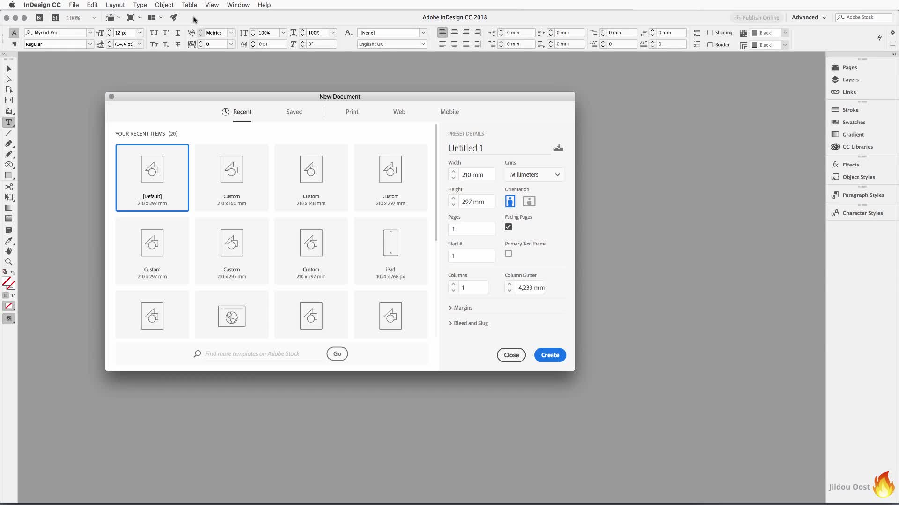Image resolution: width=899 pixels, height=505 pixels.
Task: Select the Note tool
Action: point(8,230)
